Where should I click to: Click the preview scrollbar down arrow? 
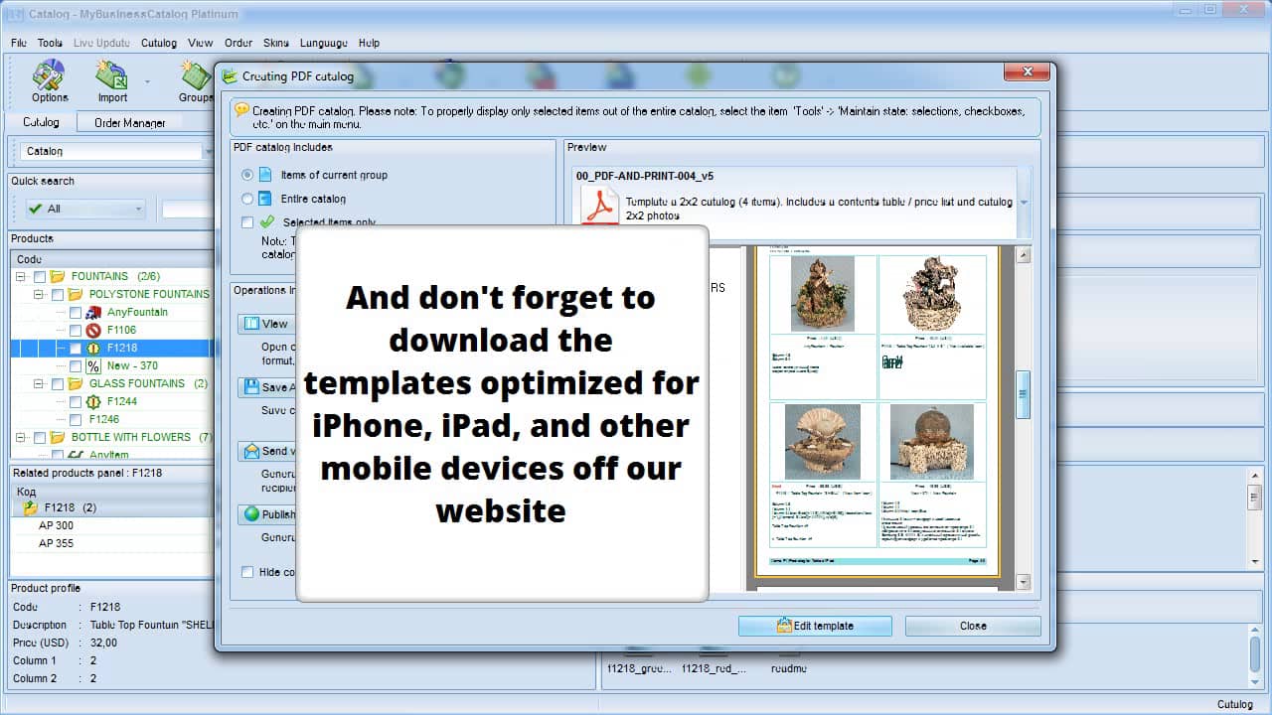tap(1023, 582)
